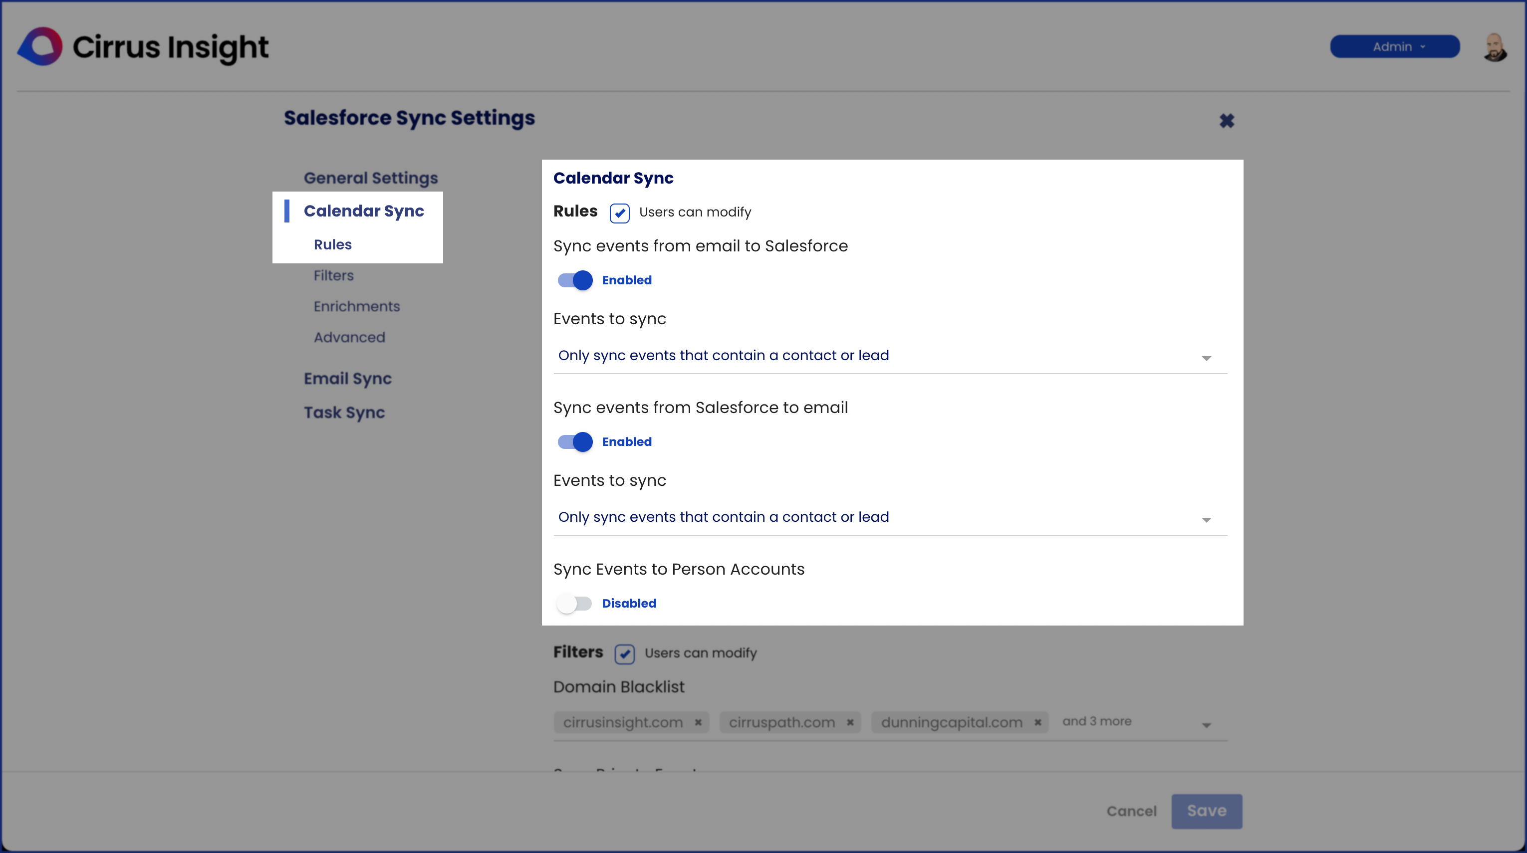
Task: Open the Admin dropdown menu
Action: 1394,47
